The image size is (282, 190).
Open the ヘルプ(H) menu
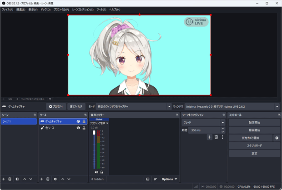coord(115,10)
